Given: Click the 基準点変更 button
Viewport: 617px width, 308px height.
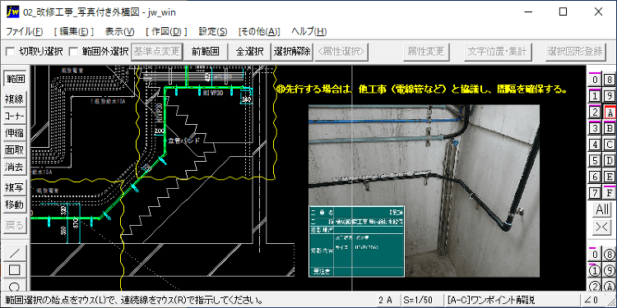Looking at the screenshot, I should coord(157,51).
